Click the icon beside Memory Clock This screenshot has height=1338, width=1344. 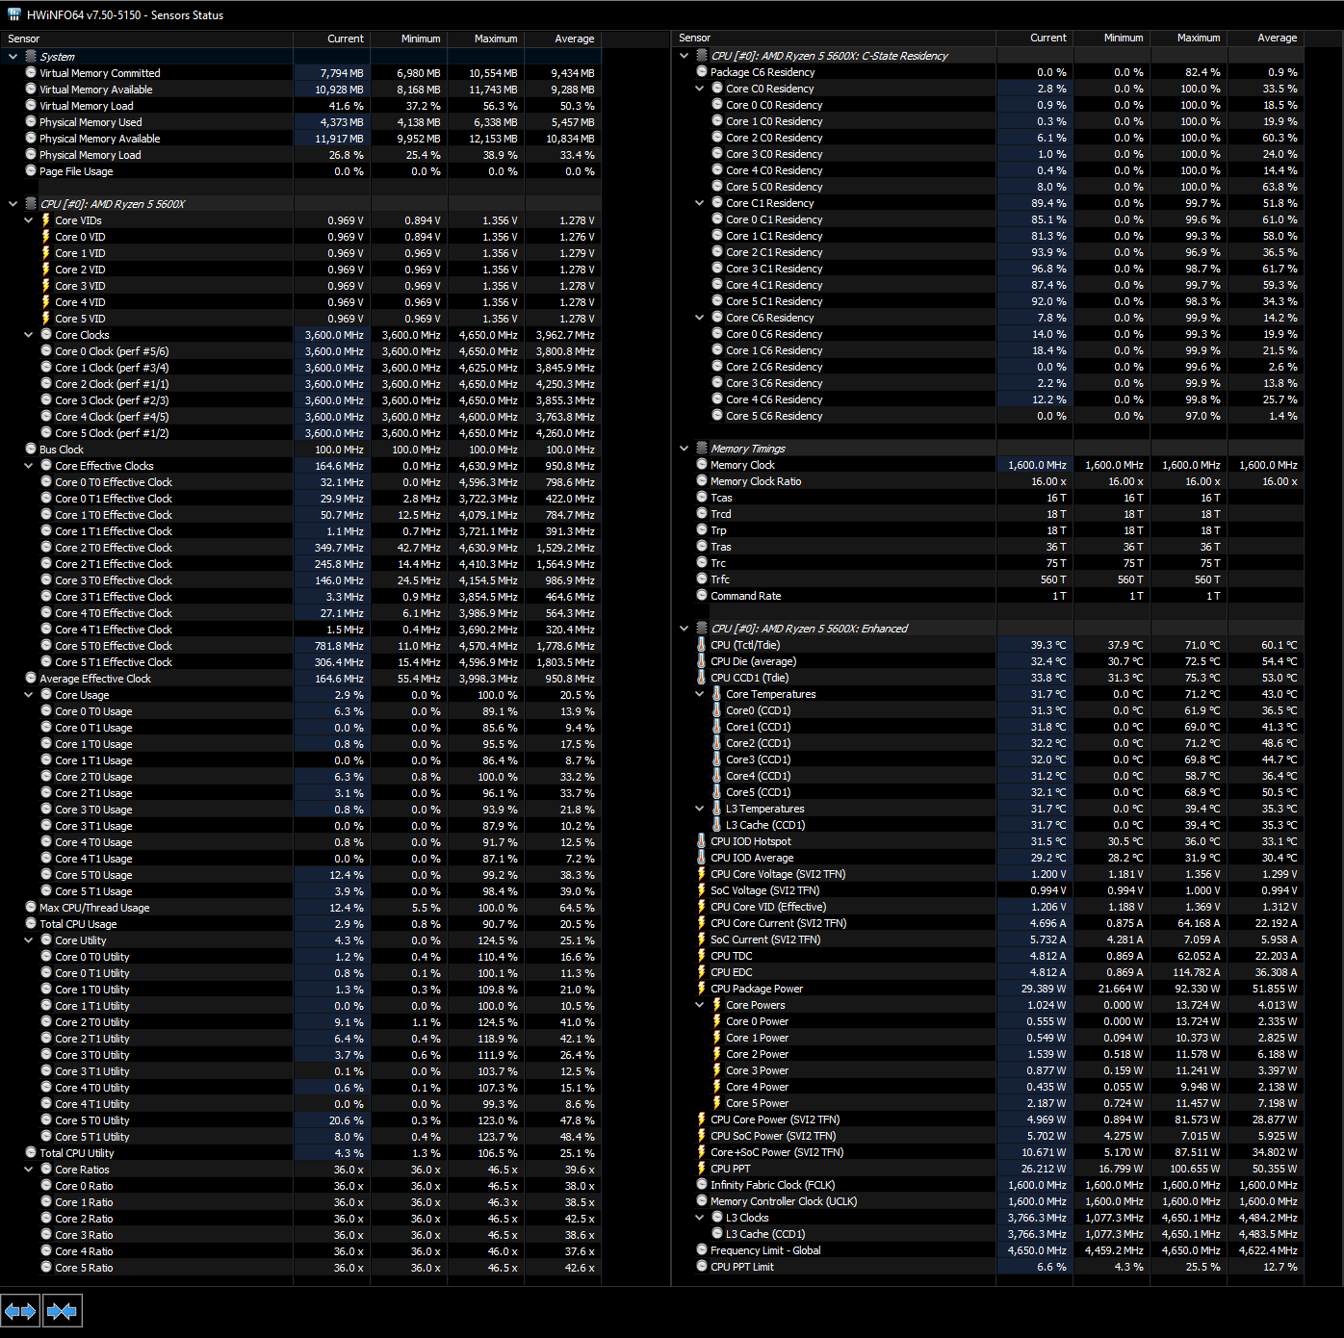point(702,465)
